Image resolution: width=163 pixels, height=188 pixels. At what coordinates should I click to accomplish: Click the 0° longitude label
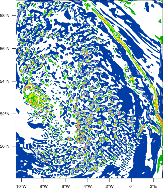[131, 186]
